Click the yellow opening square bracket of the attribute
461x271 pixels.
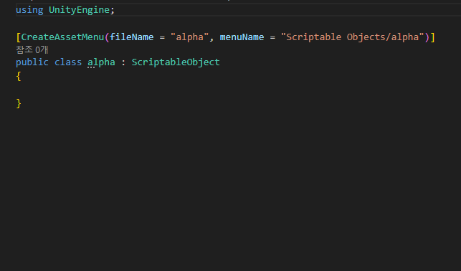tap(19, 37)
